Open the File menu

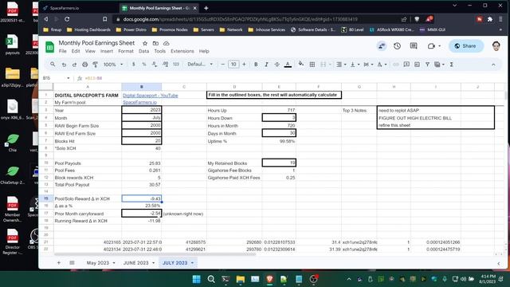pyautogui.click(x=62, y=51)
